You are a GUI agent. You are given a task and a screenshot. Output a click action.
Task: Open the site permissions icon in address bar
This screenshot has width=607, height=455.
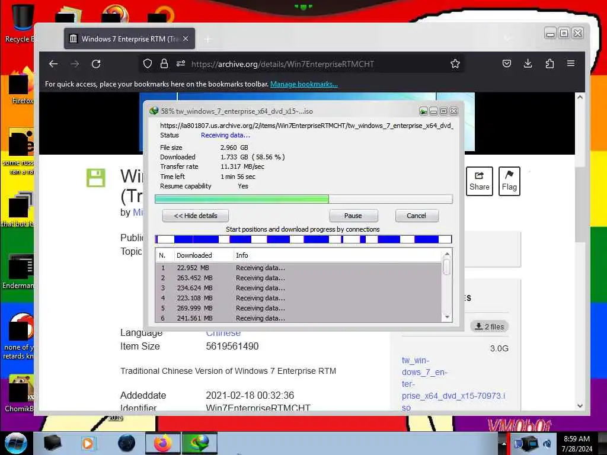click(x=181, y=64)
